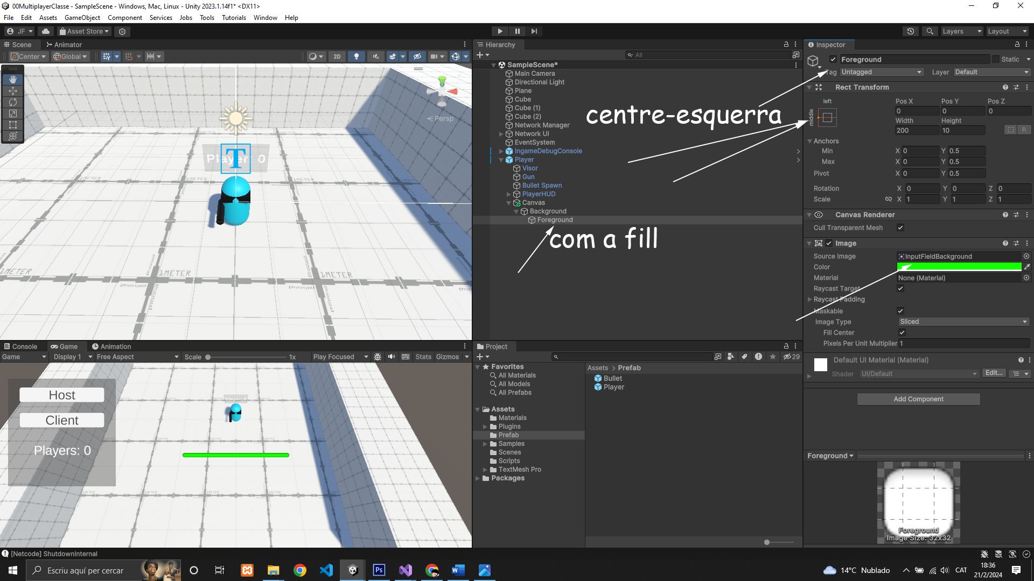Toggle scene lighting bulb icon

(356, 56)
